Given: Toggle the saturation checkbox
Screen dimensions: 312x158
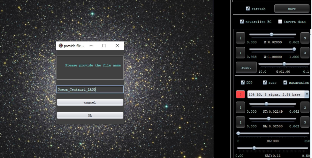Looking at the screenshot, I should [x=285, y=82].
